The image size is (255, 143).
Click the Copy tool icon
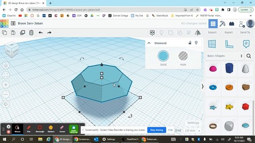tap(4, 33)
